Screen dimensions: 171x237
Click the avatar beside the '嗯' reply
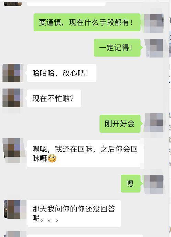tap(154, 185)
